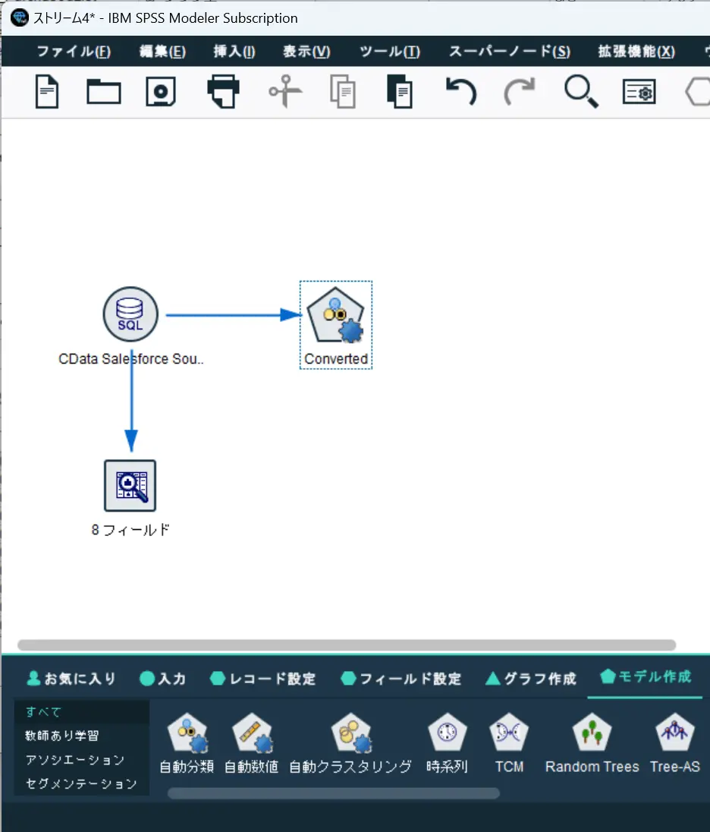Open a stream with the folder icon
710x832 pixels.
coord(104,92)
